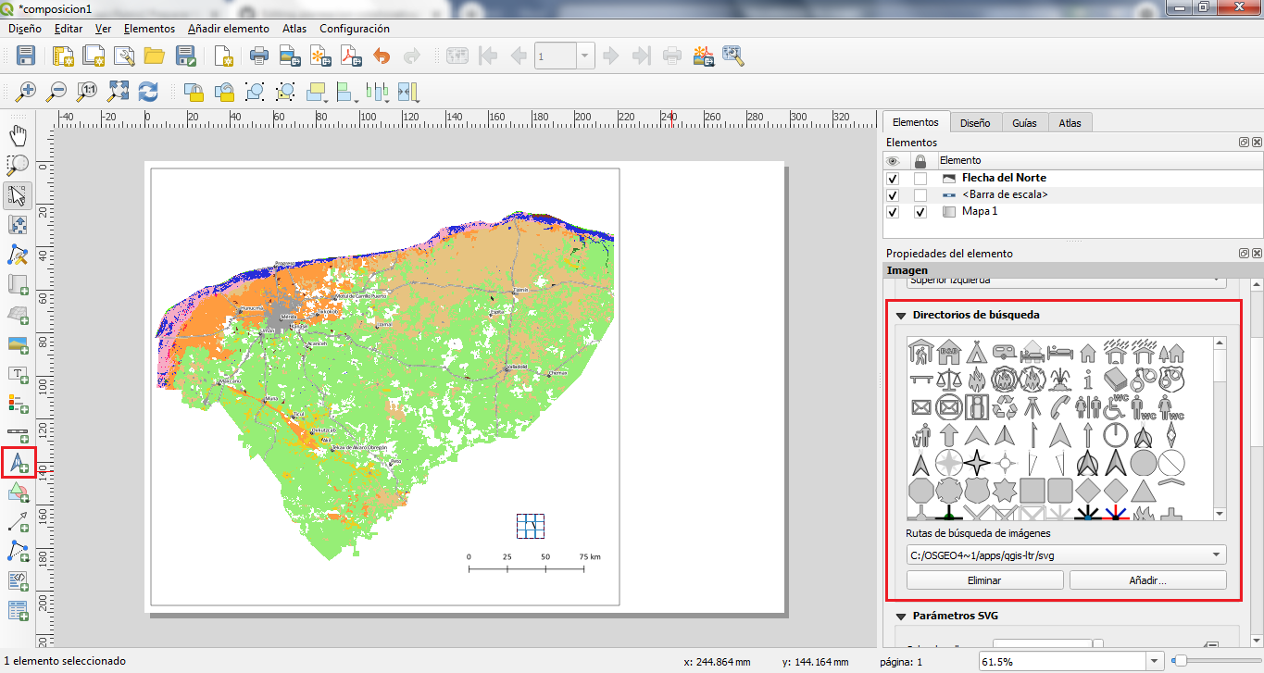Print the layout with the printer icon
The height and width of the screenshot is (673, 1264).
click(x=259, y=56)
